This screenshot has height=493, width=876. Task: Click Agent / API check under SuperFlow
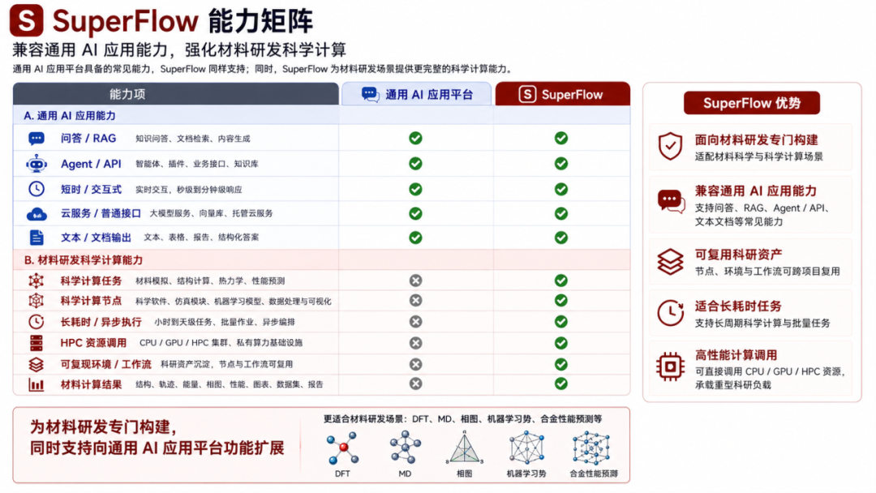coord(561,164)
